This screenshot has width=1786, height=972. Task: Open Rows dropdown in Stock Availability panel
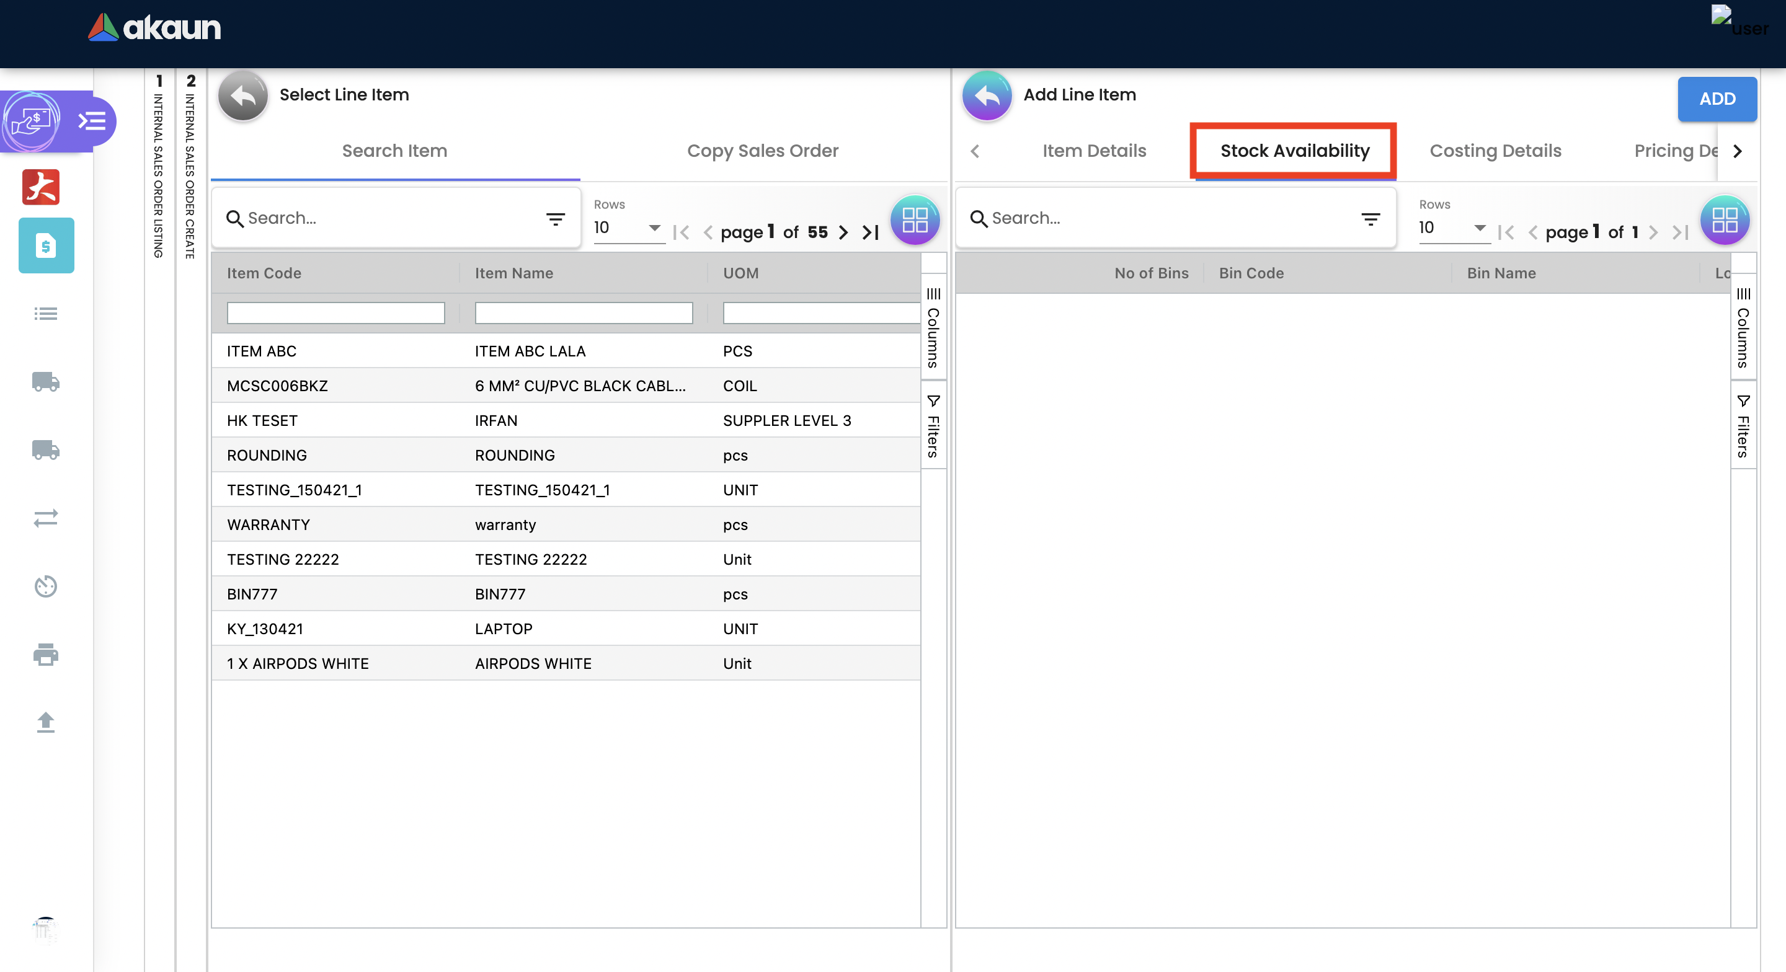1452,228
